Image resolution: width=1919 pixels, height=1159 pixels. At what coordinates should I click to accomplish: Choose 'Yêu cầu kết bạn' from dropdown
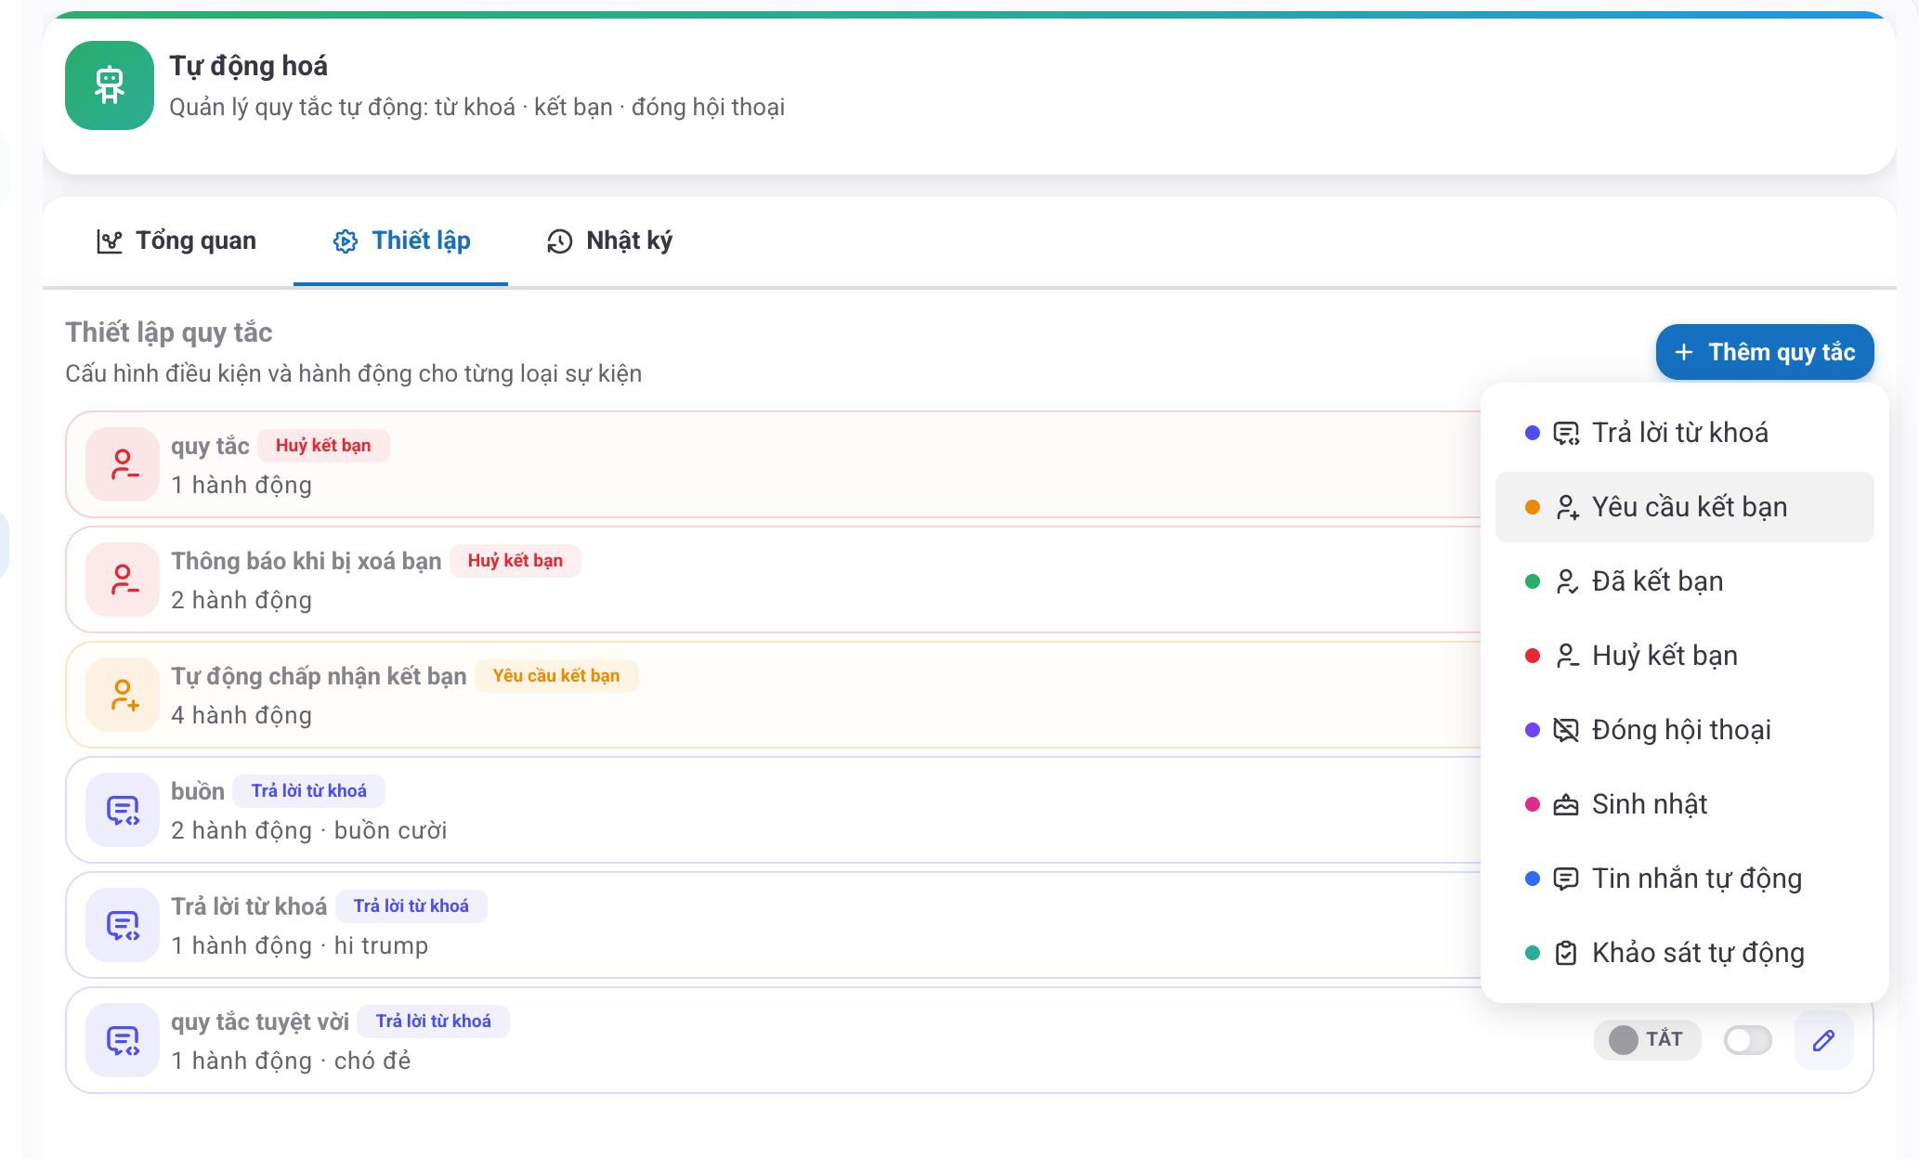1688,507
